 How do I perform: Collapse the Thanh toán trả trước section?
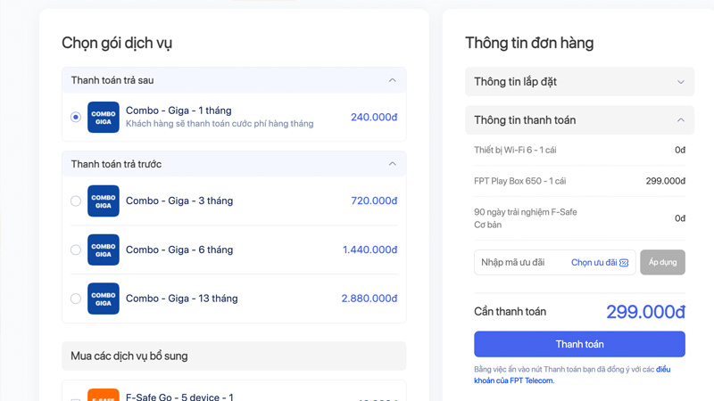tap(392, 164)
